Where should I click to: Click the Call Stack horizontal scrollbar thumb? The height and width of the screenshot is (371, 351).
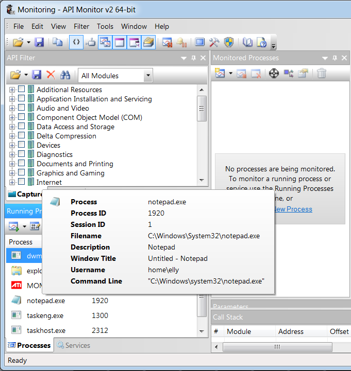[277, 347]
